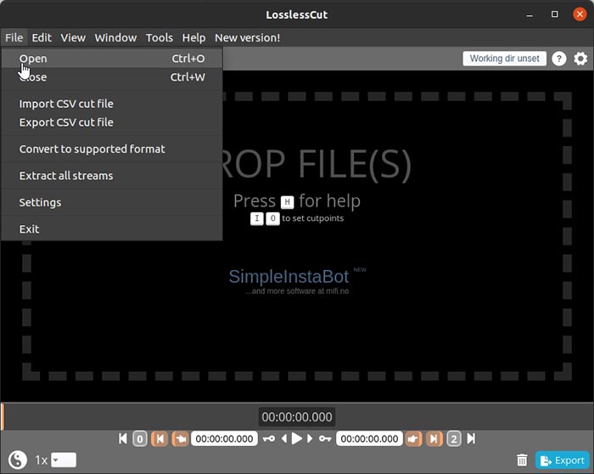
Task: Click Working dir unset button
Action: pos(504,59)
